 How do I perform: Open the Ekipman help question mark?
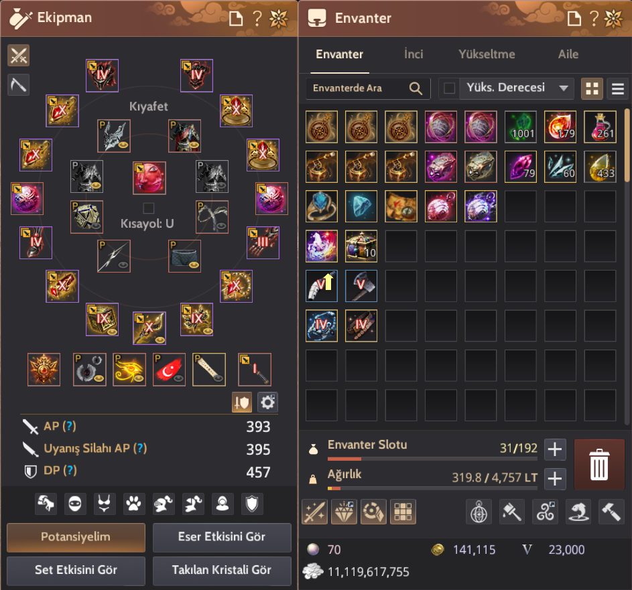(257, 18)
